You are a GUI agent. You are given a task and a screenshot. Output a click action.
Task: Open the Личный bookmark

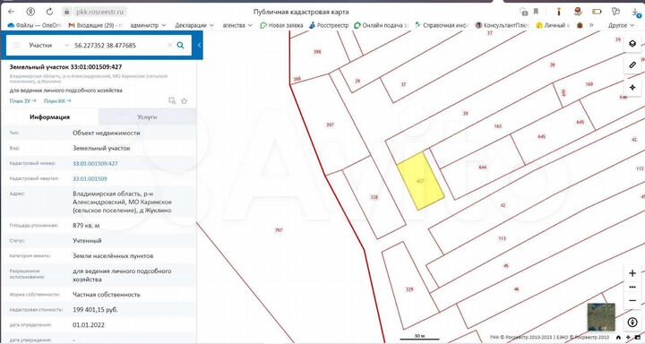tap(553, 25)
